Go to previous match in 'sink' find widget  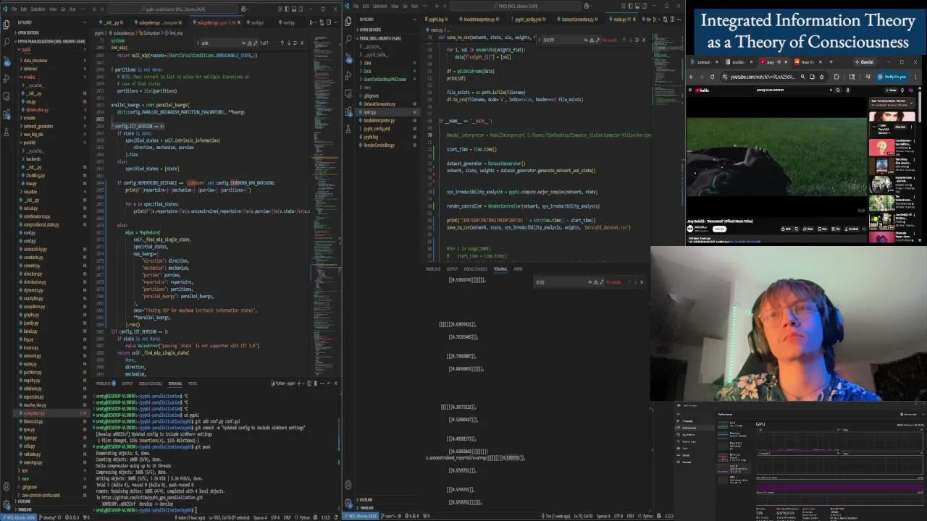(x=281, y=43)
